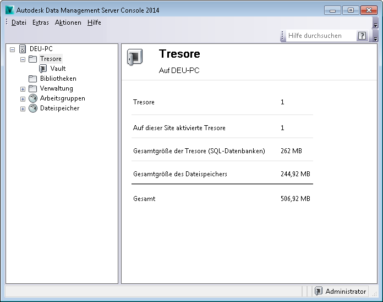Select the Tresore tree item
This screenshot has height=302, width=383.
click(51, 59)
